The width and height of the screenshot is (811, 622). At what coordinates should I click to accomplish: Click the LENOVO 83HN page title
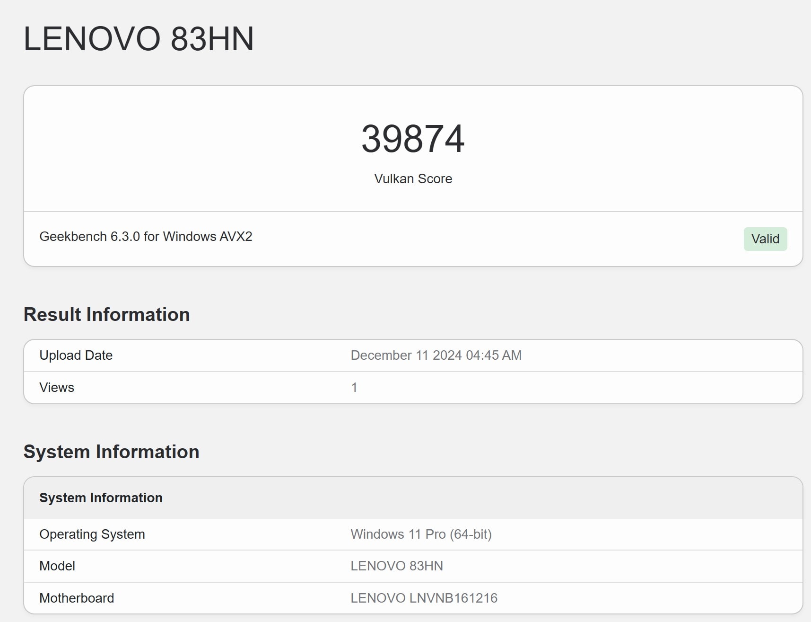click(x=139, y=39)
